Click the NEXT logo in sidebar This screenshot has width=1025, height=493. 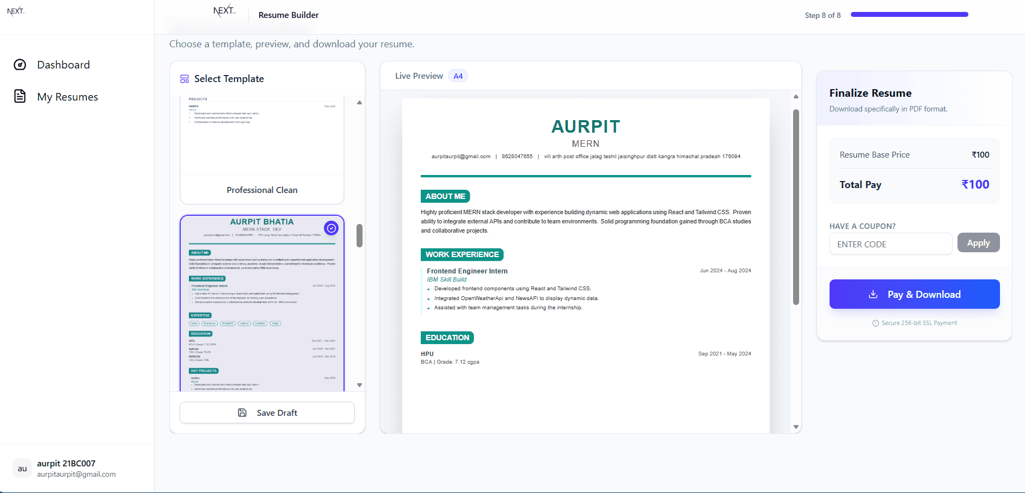pyautogui.click(x=15, y=11)
